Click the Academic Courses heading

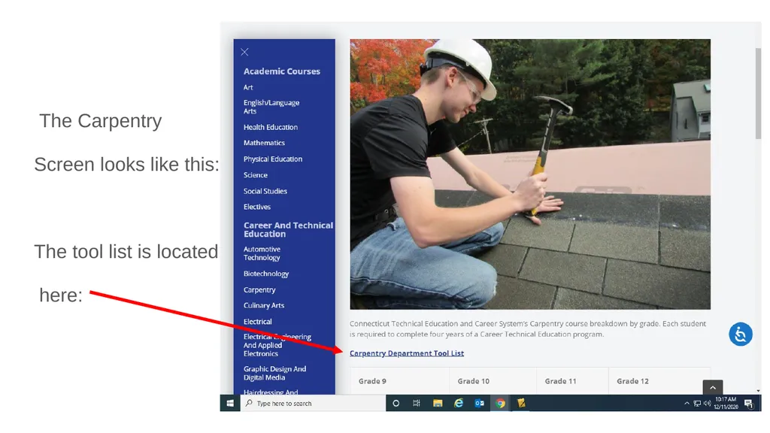(x=282, y=71)
